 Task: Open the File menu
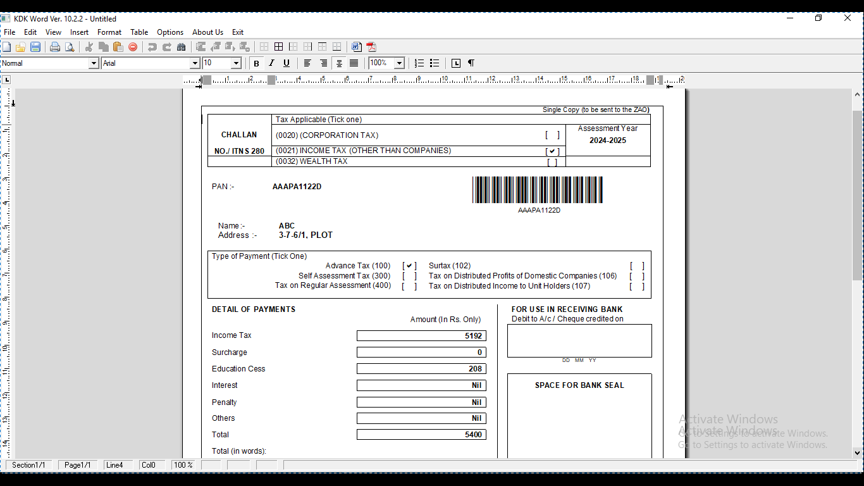pos(9,32)
